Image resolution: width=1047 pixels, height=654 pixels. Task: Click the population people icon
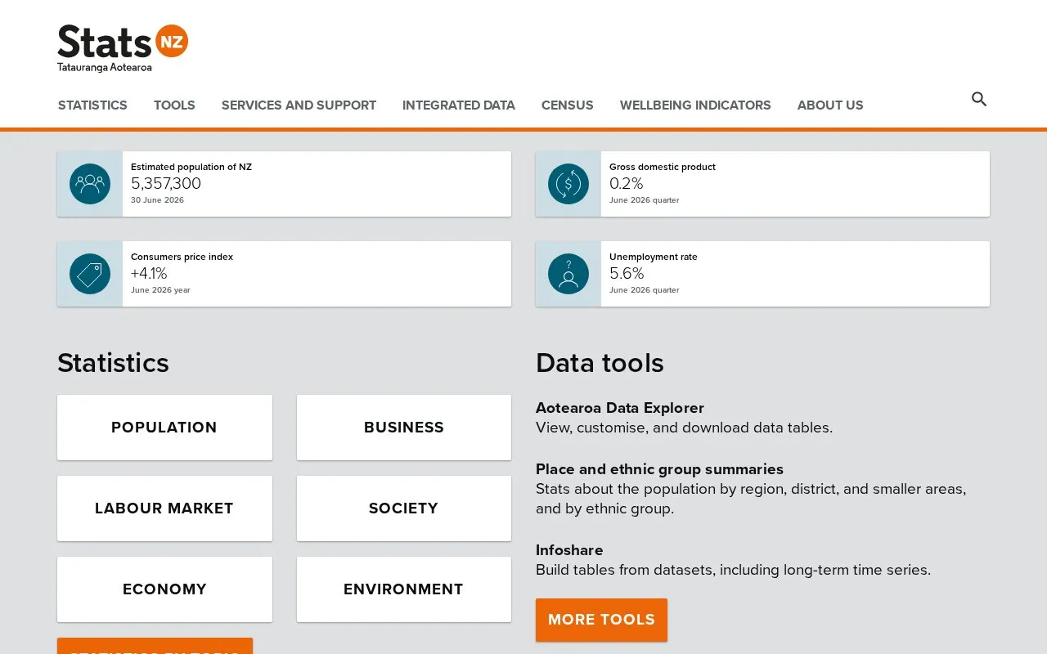[90, 184]
